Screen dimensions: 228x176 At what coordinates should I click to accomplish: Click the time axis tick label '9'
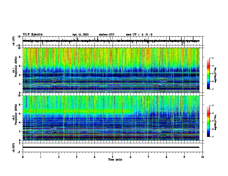[x=184, y=157]
